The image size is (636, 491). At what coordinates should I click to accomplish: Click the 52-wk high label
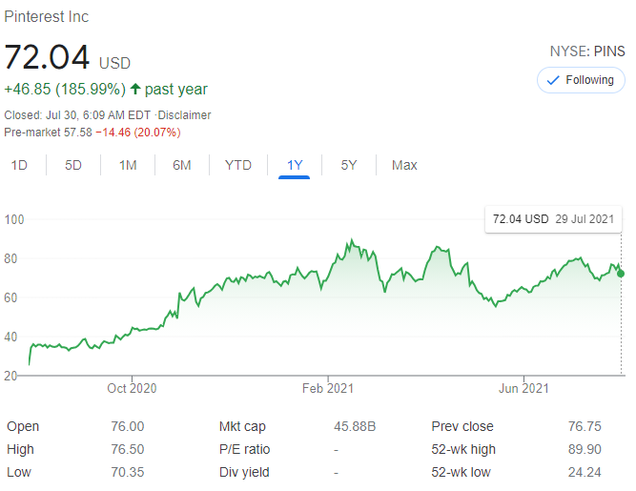(463, 450)
